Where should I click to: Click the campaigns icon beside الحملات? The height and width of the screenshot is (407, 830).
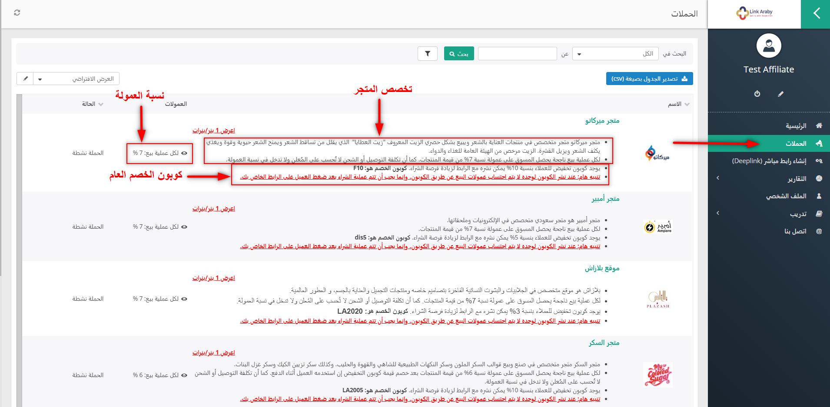point(819,143)
